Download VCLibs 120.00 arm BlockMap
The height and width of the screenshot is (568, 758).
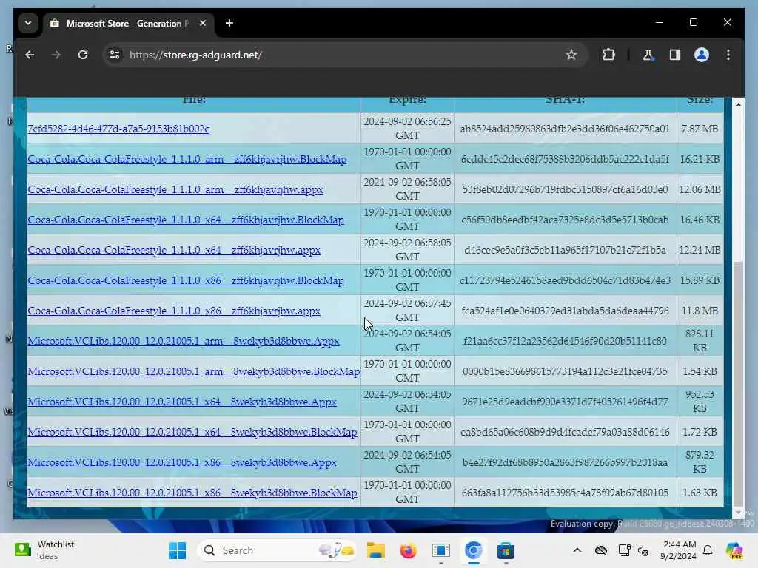tap(194, 372)
